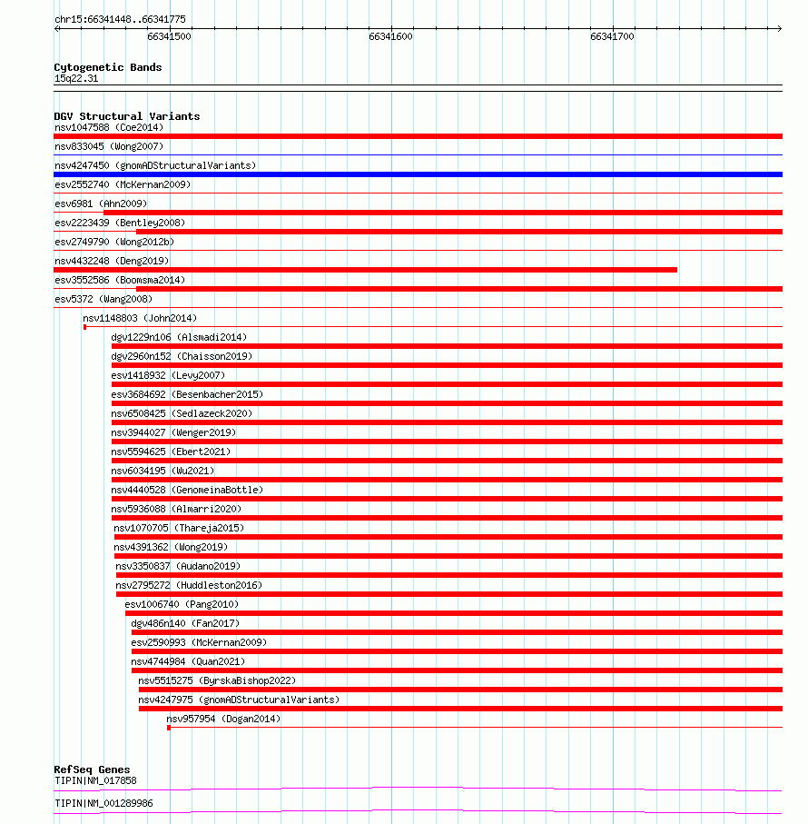Screen dimensions: 808x824
Task: Open the Cytogenetic Bands track title
Action: 108,67
